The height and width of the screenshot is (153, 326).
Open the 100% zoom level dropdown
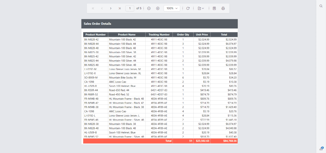click(x=172, y=8)
